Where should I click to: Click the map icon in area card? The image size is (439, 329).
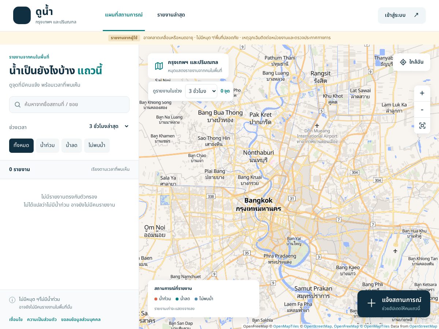point(159,66)
